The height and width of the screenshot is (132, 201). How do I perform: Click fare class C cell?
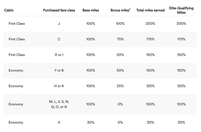click(x=59, y=39)
